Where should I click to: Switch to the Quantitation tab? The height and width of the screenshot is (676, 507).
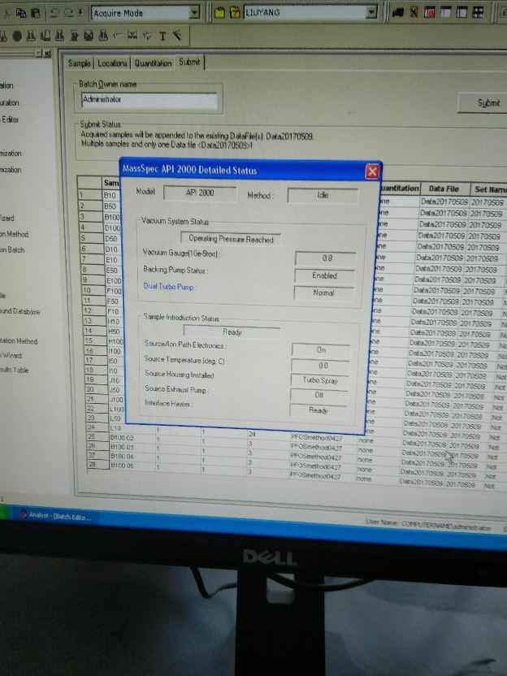tap(153, 63)
